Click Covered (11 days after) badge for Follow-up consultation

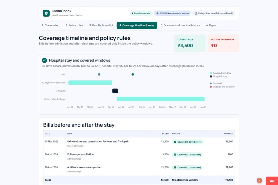[187, 155]
